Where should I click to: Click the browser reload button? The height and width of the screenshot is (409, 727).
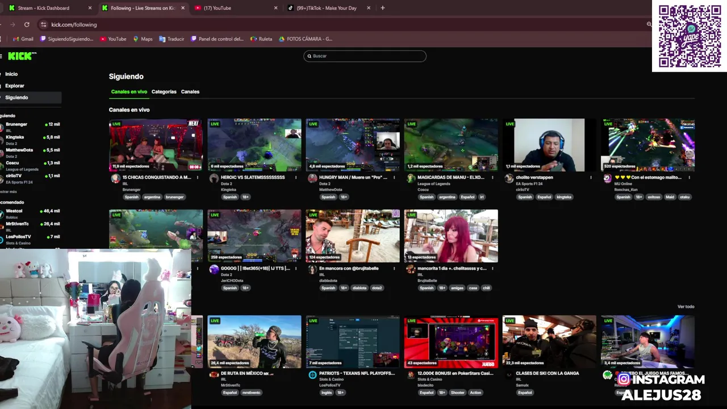tap(27, 24)
